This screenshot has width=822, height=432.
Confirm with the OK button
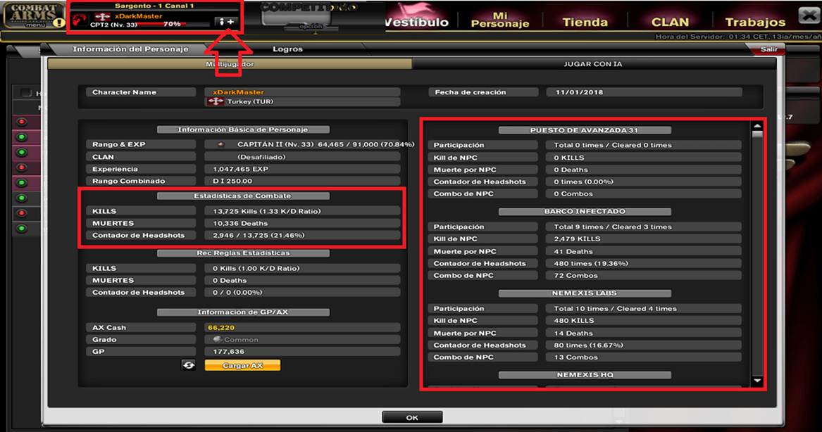(x=412, y=417)
